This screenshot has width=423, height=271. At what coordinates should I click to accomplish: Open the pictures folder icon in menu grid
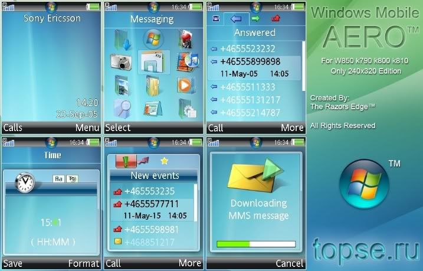122,86
